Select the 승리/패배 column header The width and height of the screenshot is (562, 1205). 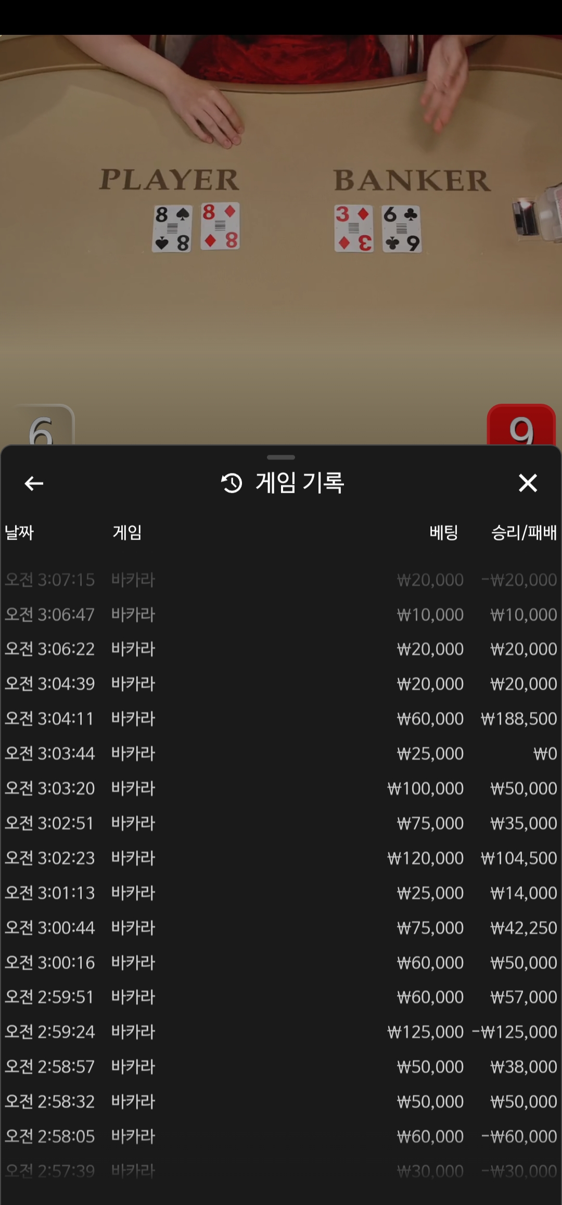pos(524,532)
